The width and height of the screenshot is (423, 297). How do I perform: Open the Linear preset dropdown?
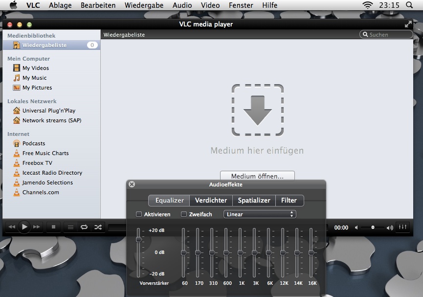tap(260, 214)
